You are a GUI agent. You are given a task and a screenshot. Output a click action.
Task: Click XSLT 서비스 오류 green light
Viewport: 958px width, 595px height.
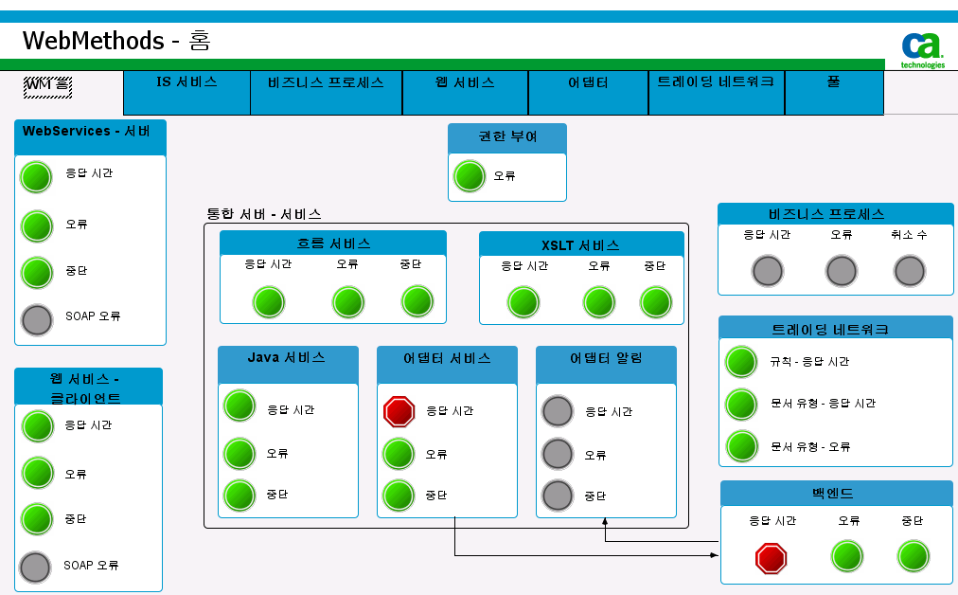pos(598,302)
